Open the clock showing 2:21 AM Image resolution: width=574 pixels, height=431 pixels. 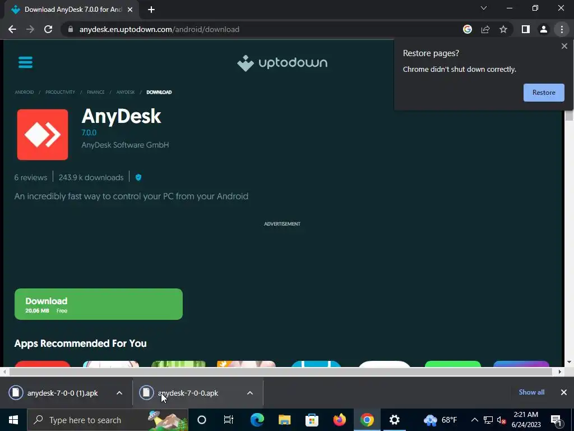click(526, 420)
